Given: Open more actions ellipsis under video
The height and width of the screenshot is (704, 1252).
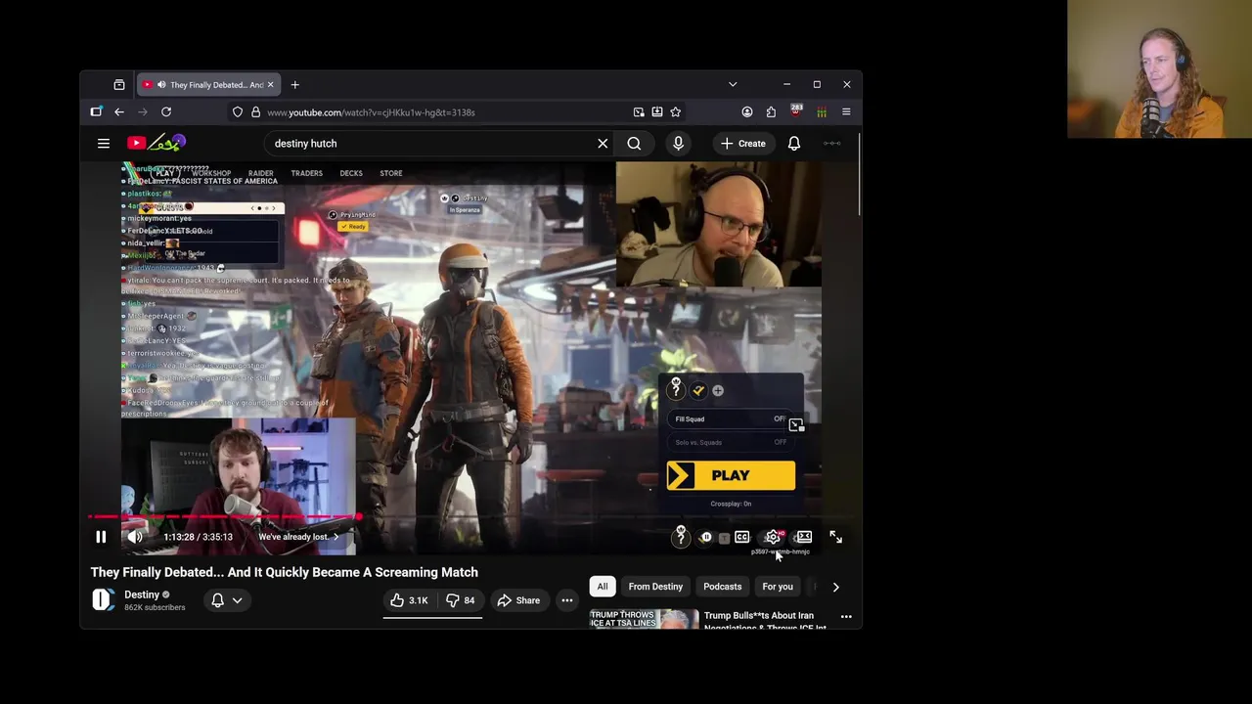Looking at the screenshot, I should (x=566, y=600).
